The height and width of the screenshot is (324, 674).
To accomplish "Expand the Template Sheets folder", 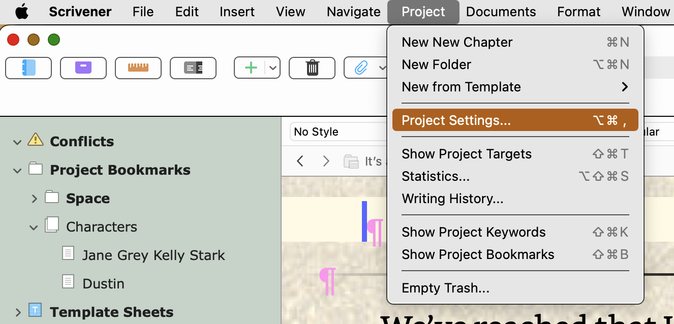I will pos(17,312).
